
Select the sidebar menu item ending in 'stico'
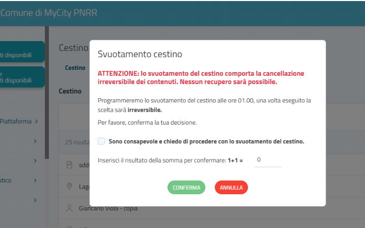pos(6,181)
